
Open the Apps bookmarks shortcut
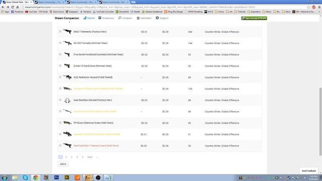coord(6,12)
